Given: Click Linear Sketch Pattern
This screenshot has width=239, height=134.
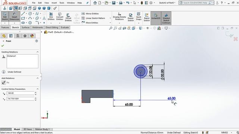Looking at the screenshot, I should pyautogui.click(x=93, y=18).
